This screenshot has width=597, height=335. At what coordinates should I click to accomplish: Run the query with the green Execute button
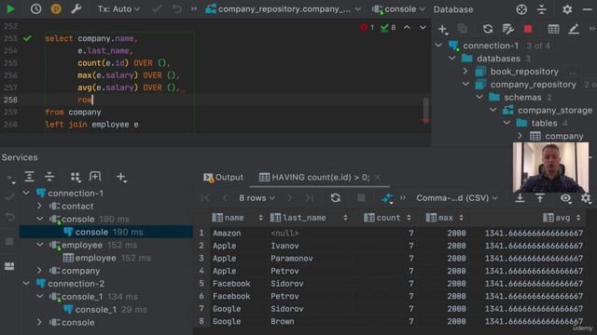pos(10,8)
